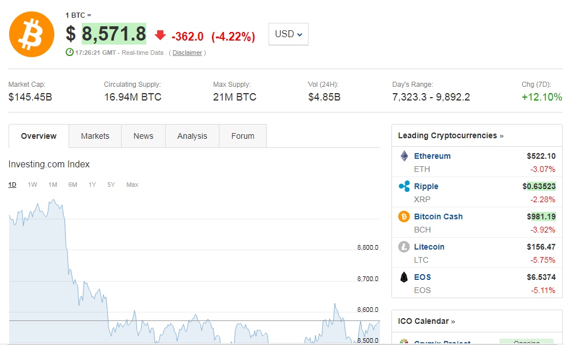Open the News tab
Image resolution: width=564 pixels, height=345 pixels.
coord(143,136)
